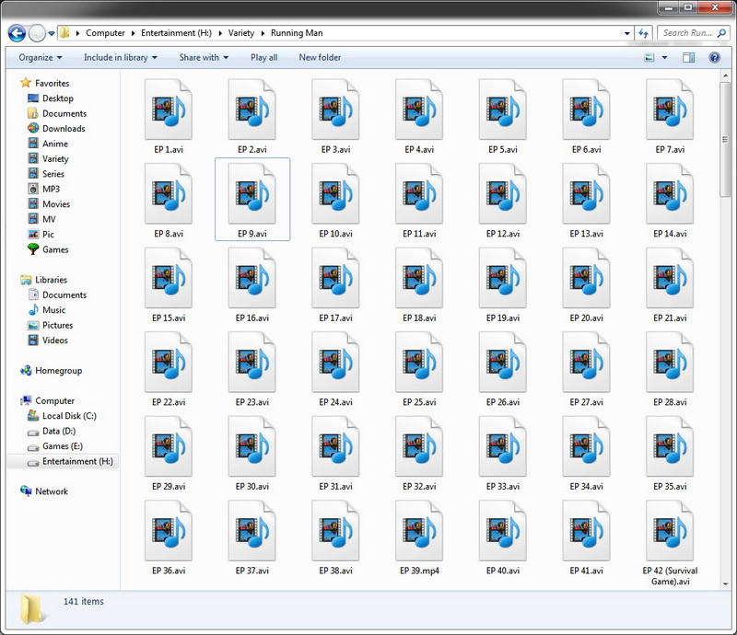Open the More view options arrow
The width and height of the screenshot is (737, 635).
[664, 57]
